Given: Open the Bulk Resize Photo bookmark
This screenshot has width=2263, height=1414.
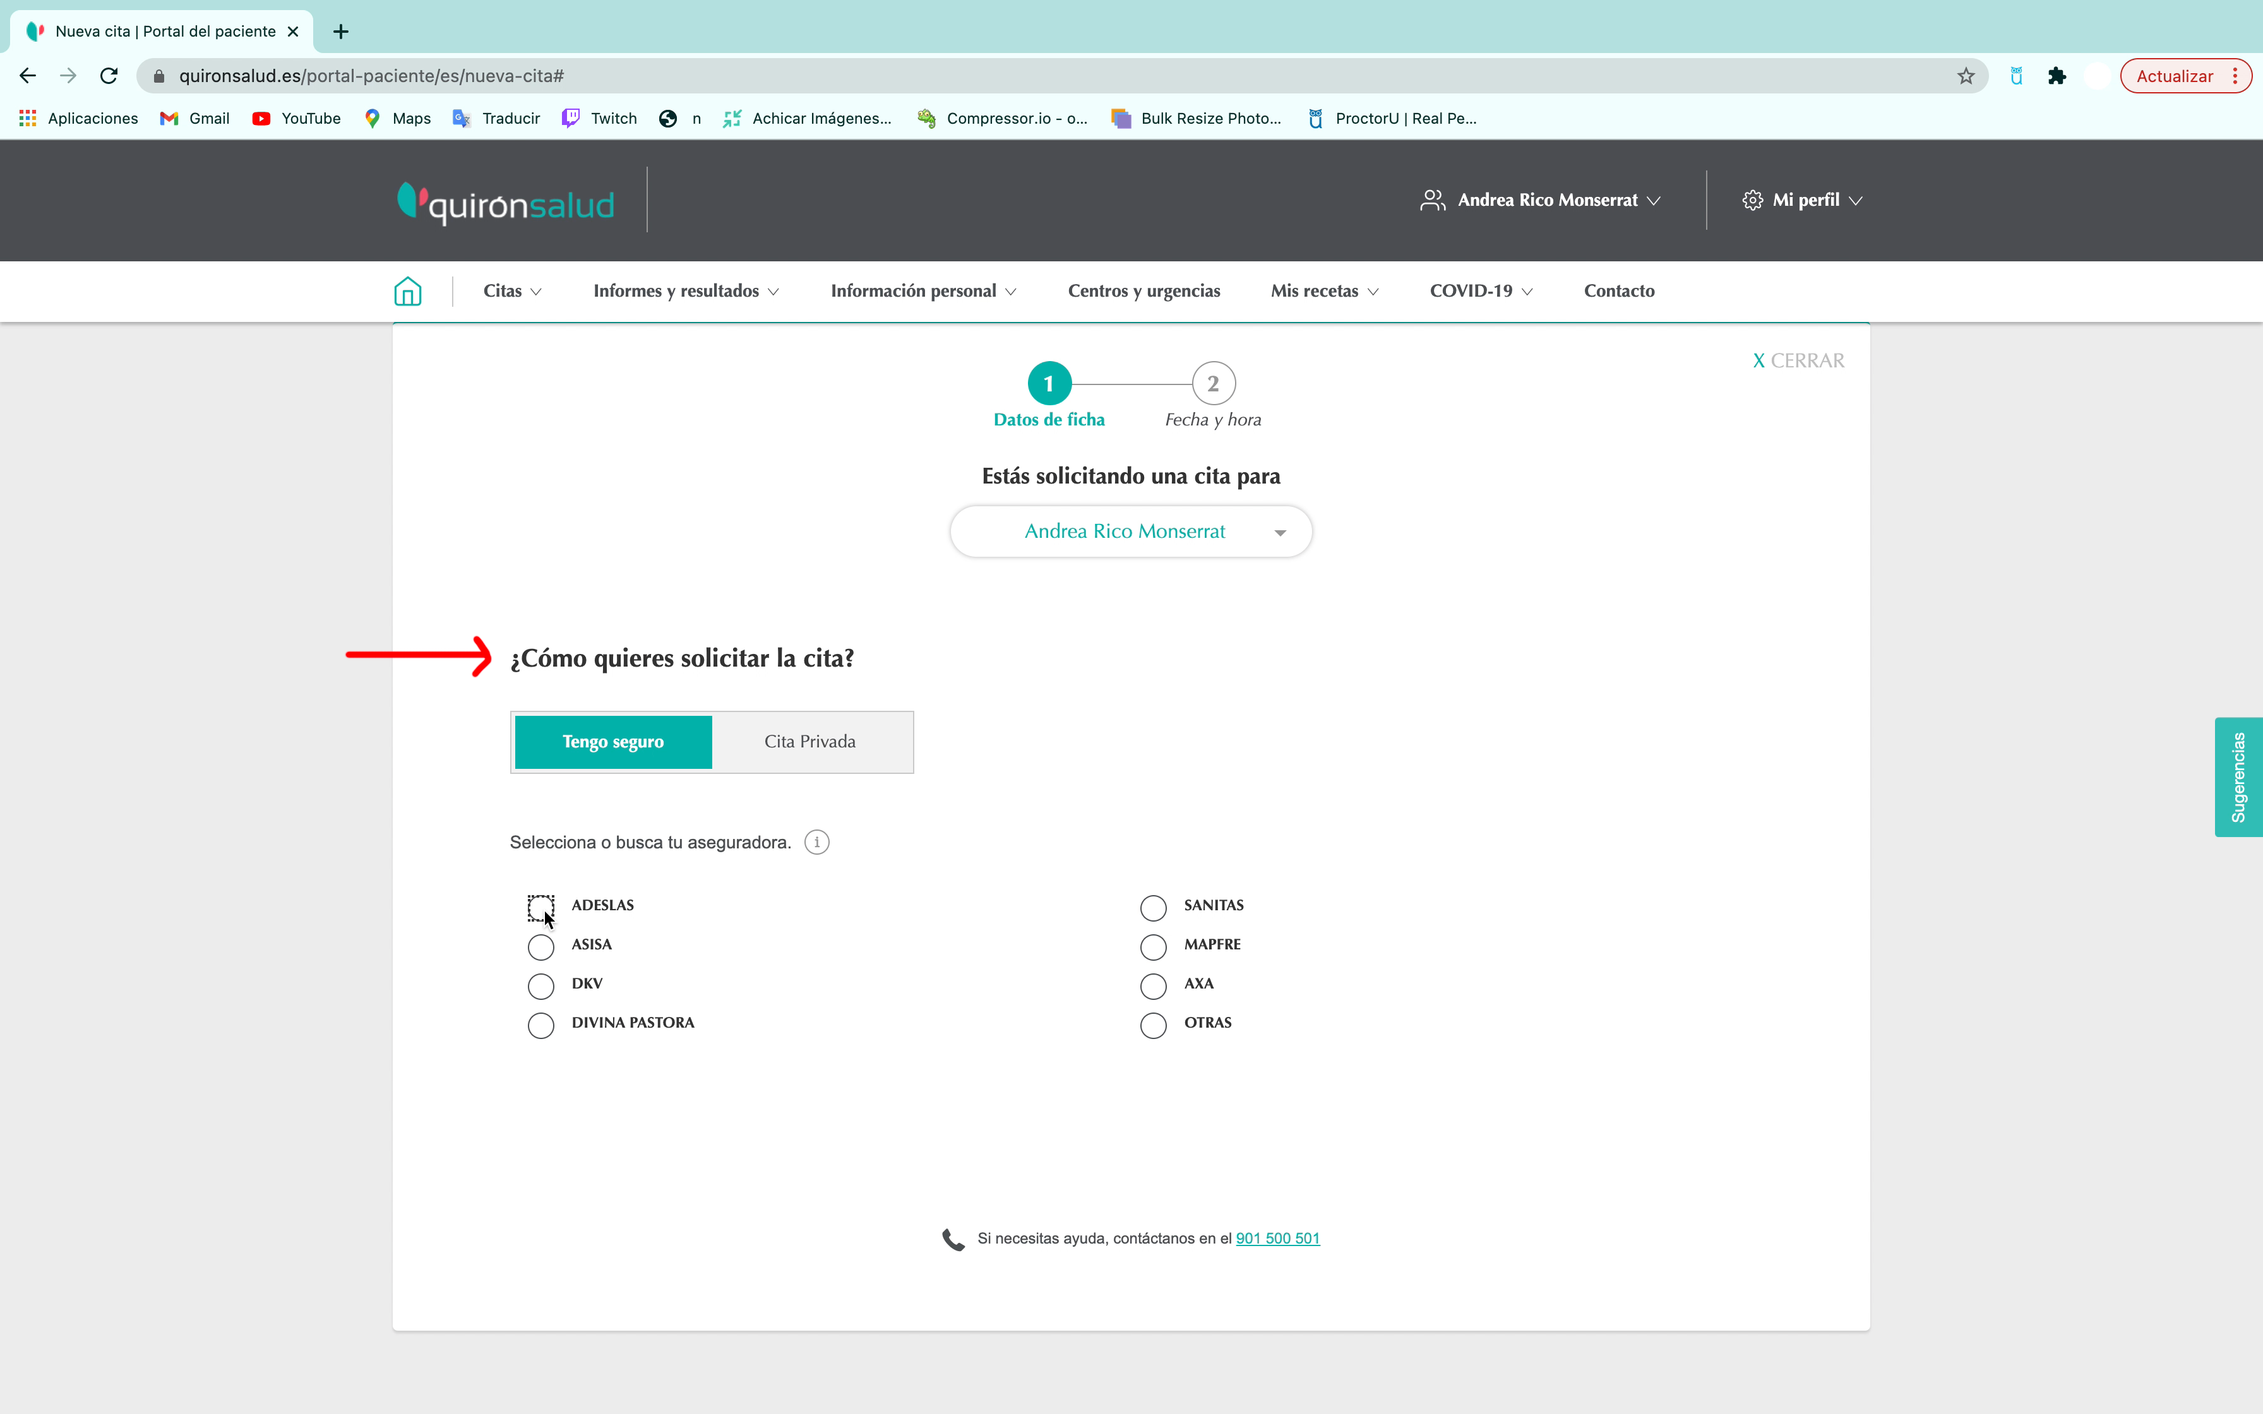Looking at the screenshot, I should point(1196,119).
